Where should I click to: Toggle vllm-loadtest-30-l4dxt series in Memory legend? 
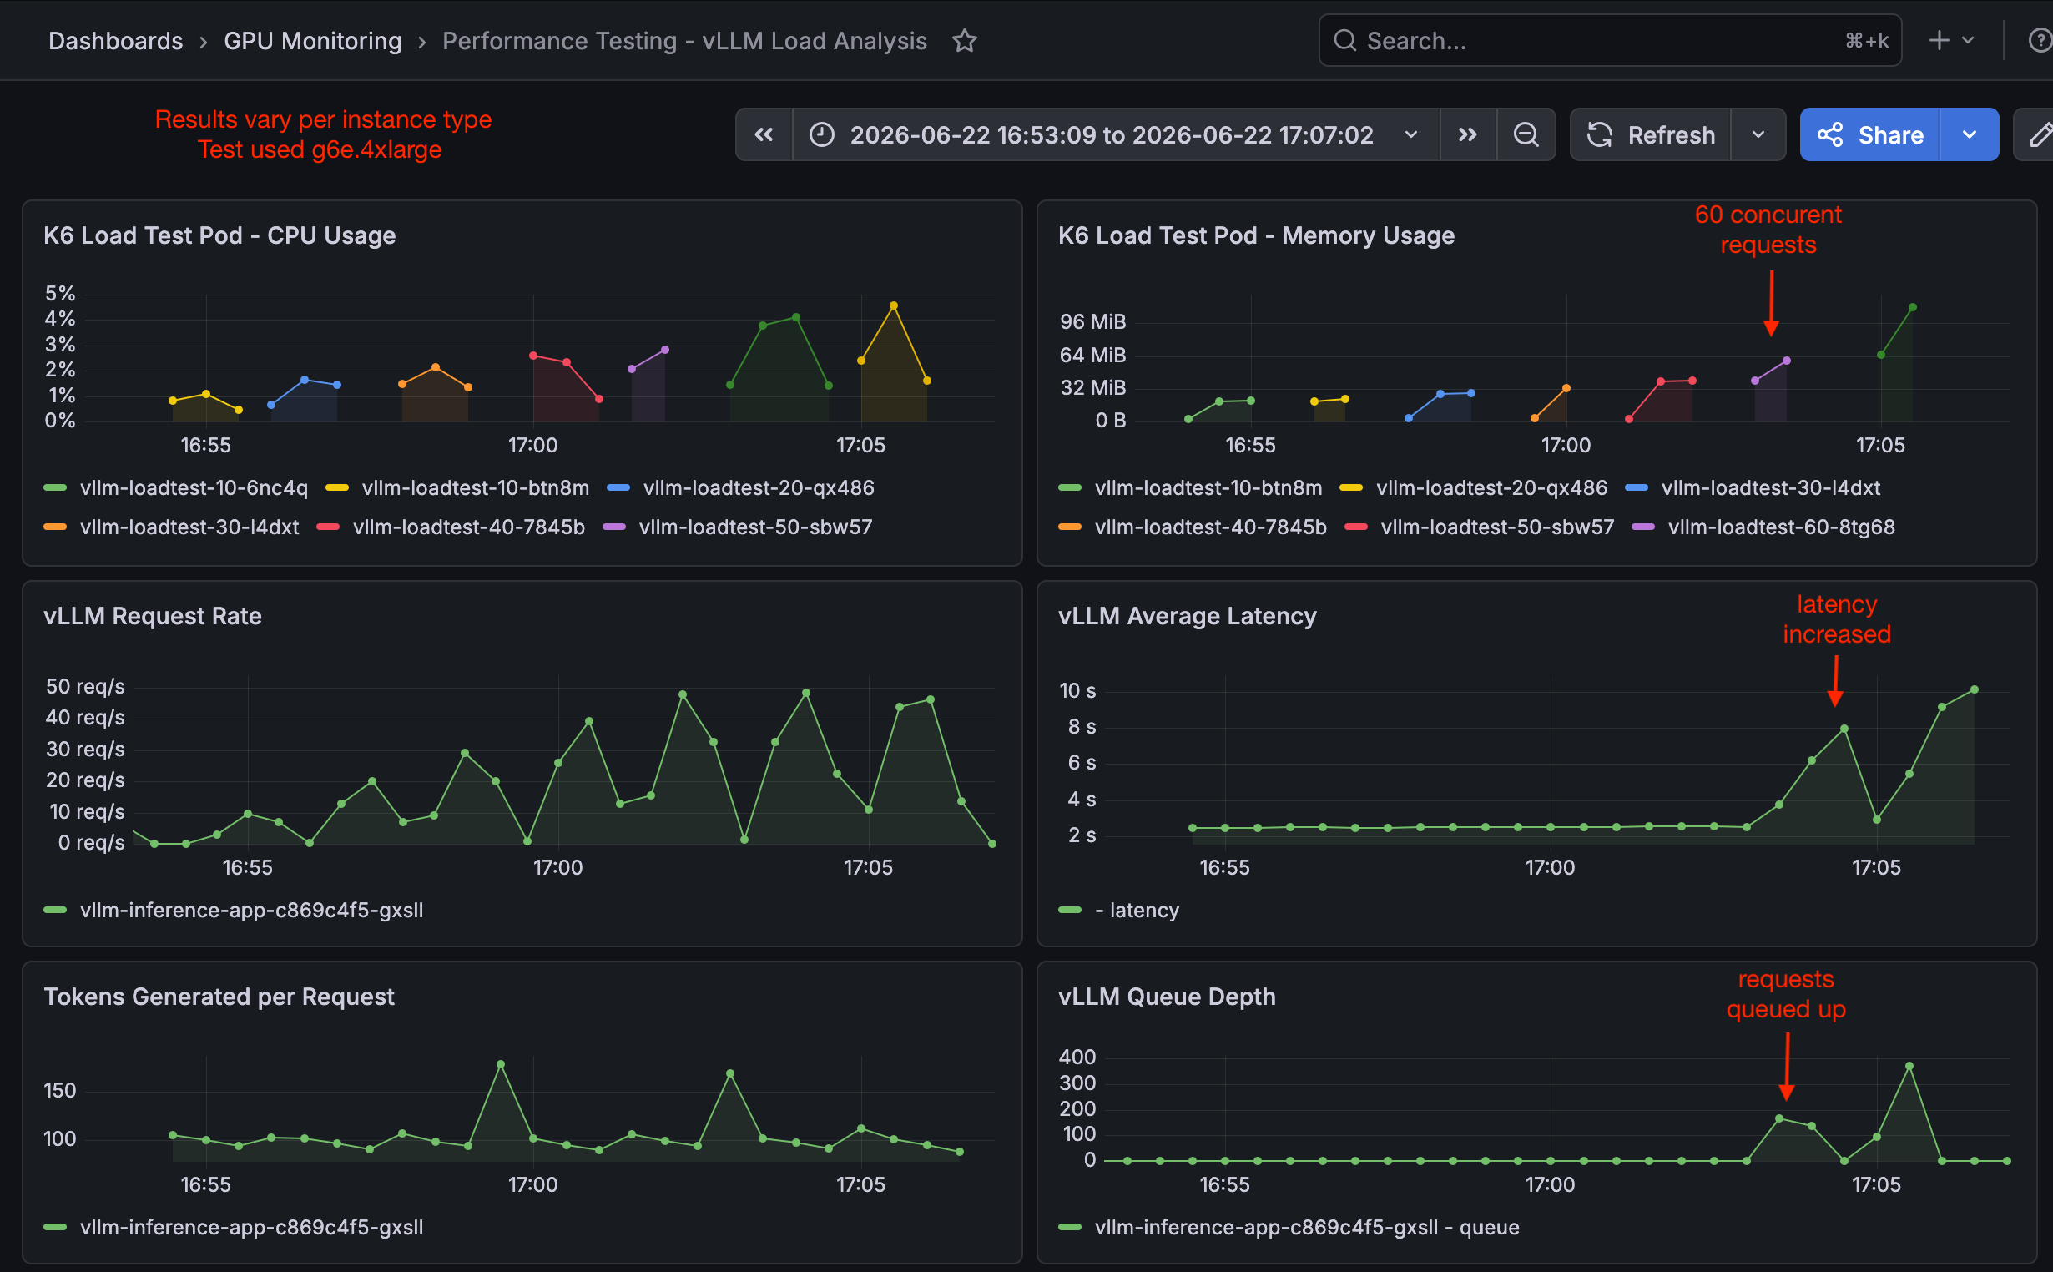(x=1770, y=488)
